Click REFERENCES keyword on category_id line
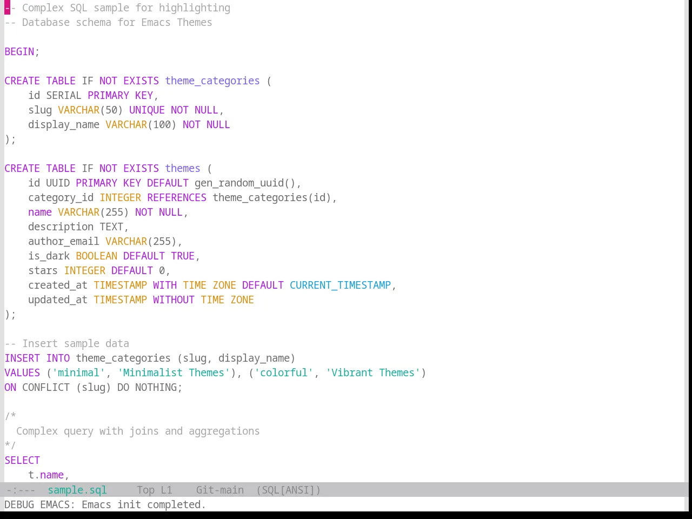Screen dimensions: 692x519 [x=177, y=197]
